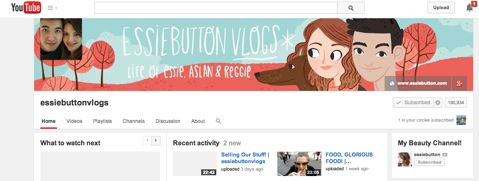The height and width of the screenshot is (181, 479).
Task: Click the verified badge next to essiebutton
Action: point(445,155)
